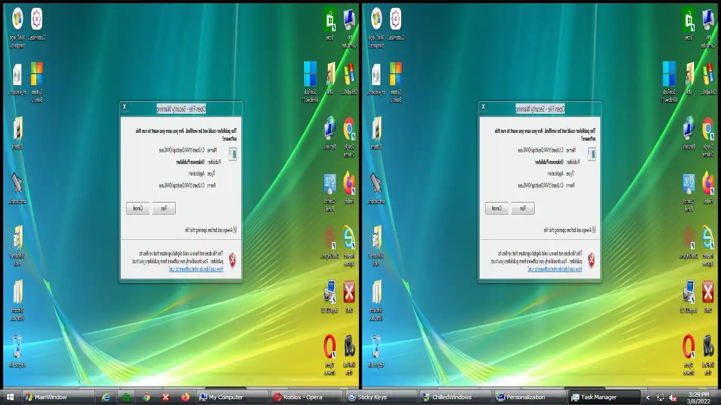The height and width of the screenshot is (405, 721).
Task: Open 'How can I decide' link in right dialog
Action: tap(555, 269)
